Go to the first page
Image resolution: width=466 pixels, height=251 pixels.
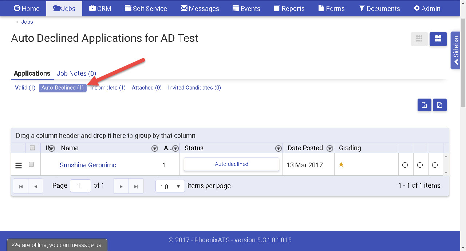pos(21,186)
